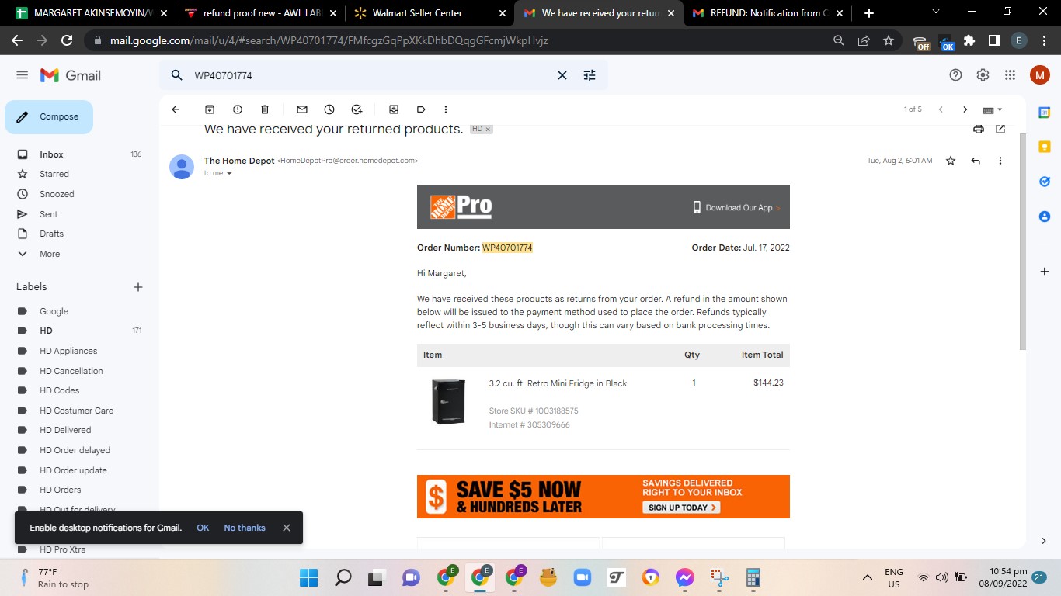Toggle the Gmail main menu
1061x596 pixels.
tap(22, 75)
